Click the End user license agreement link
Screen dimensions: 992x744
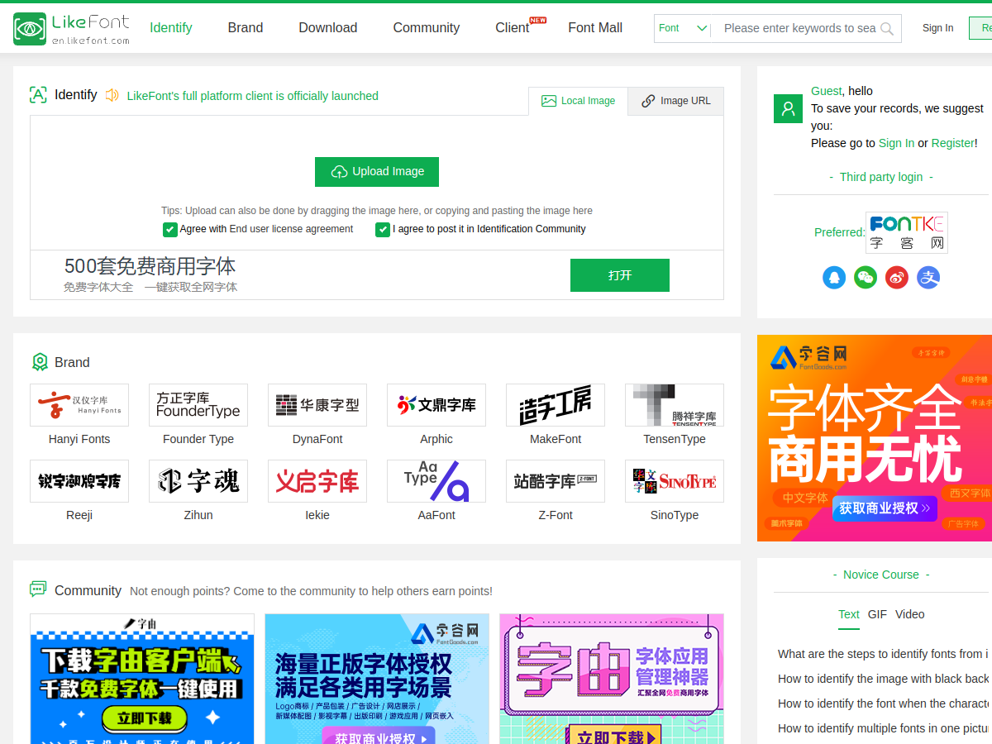[293, 229]
